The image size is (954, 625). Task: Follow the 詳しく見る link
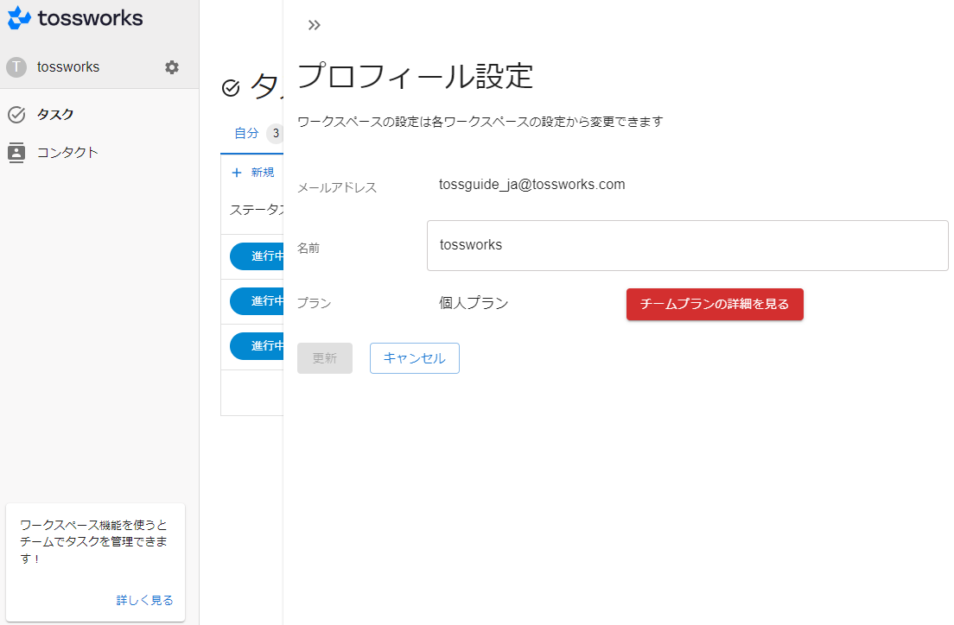144,600
